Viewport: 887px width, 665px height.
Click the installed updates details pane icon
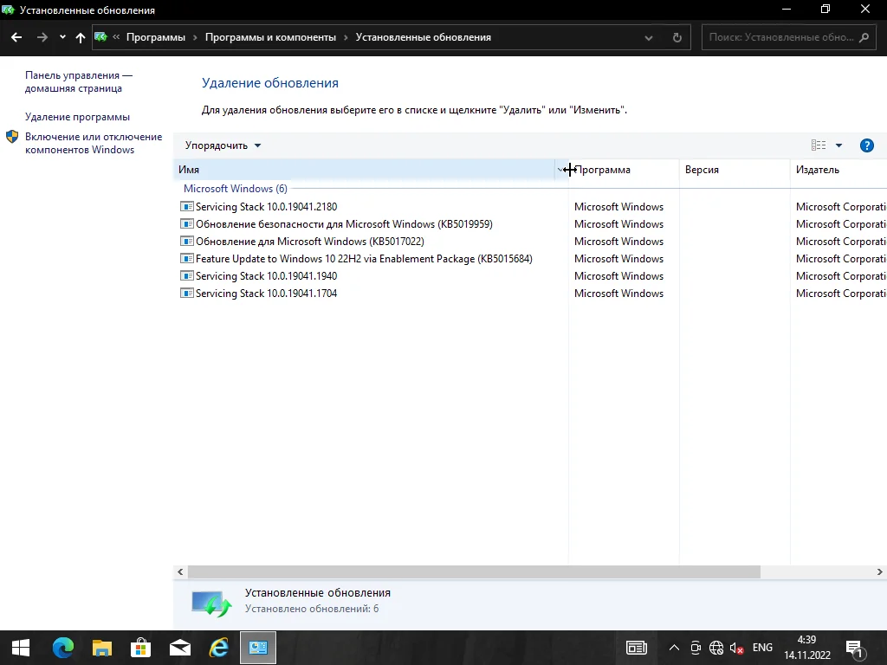point(211,603)
